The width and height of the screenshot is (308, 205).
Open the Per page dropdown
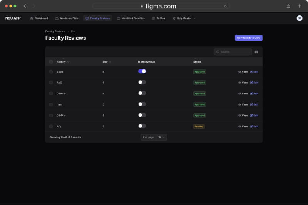pyautogui.click(x=161, y=137)
